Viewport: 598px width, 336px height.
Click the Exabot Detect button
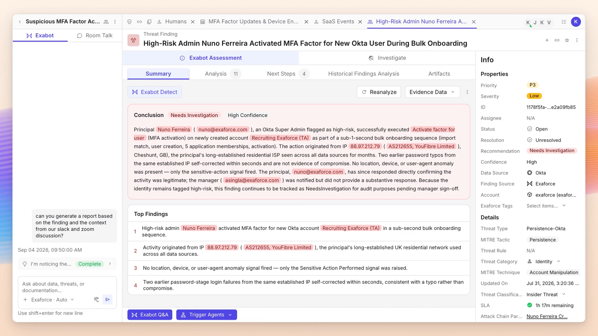click(x=154, y=92)
